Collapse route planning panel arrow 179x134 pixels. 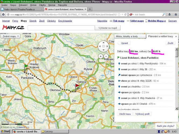[x=176, y=36]
